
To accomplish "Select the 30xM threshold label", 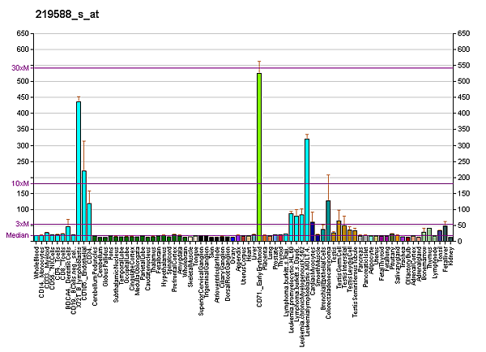I will (20, 68).
